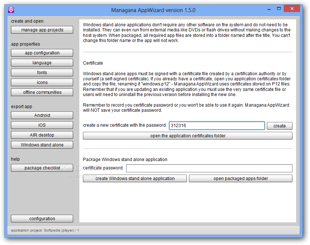Click the 'help' section label
Viewport: 310px width, 245px height.
(15, 159)
